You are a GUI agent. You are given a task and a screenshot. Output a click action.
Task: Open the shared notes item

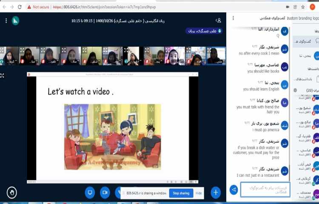coord(307,79)
